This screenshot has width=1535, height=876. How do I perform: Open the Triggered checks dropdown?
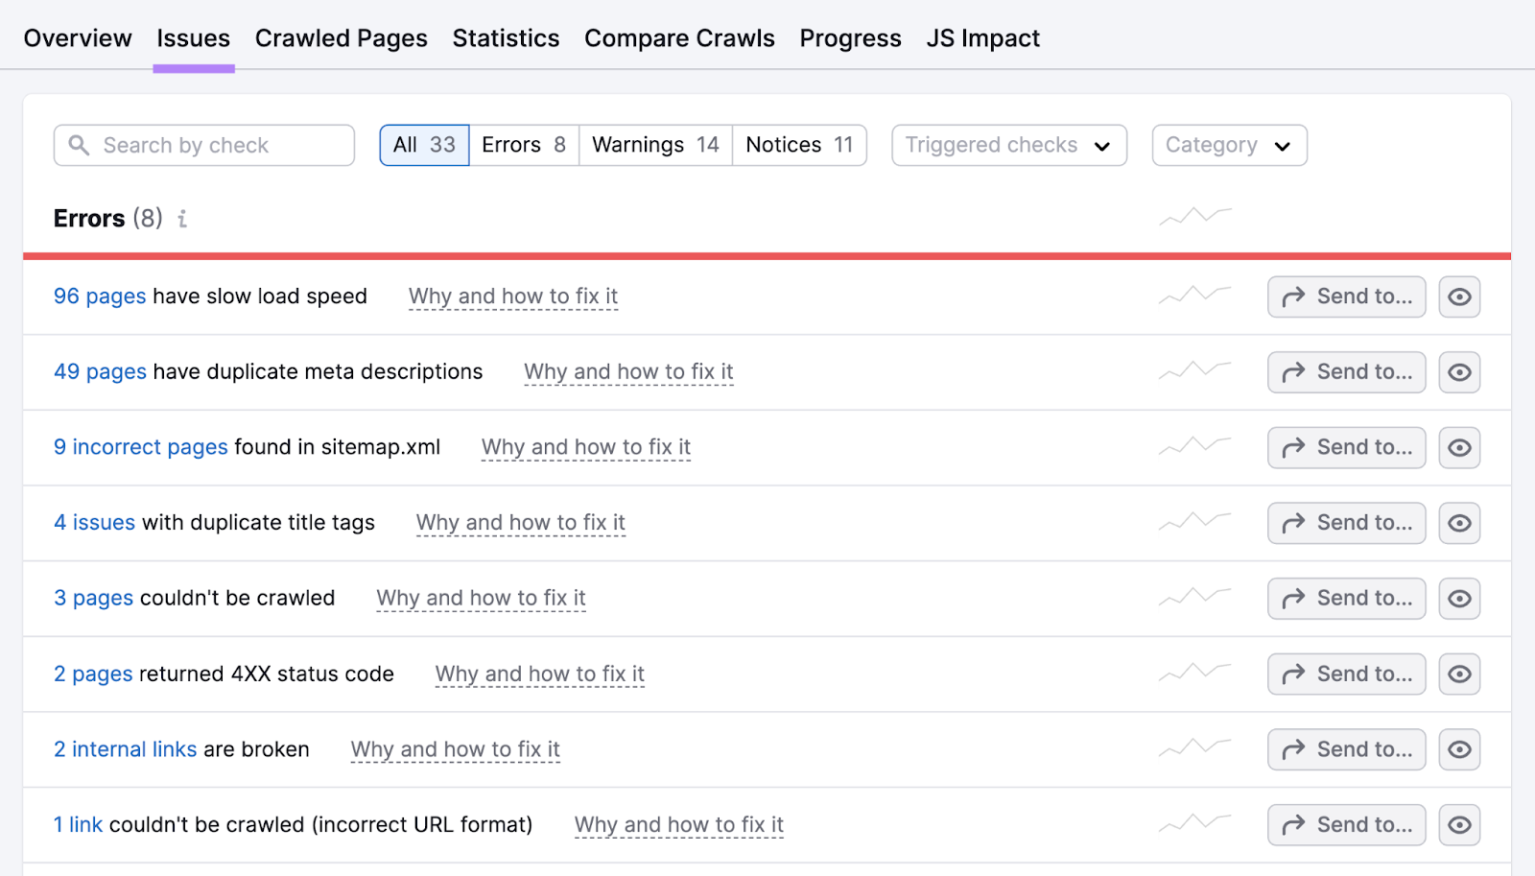1007,145
